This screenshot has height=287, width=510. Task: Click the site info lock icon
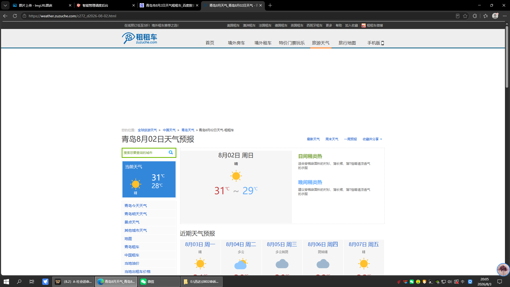coord(24,16)
